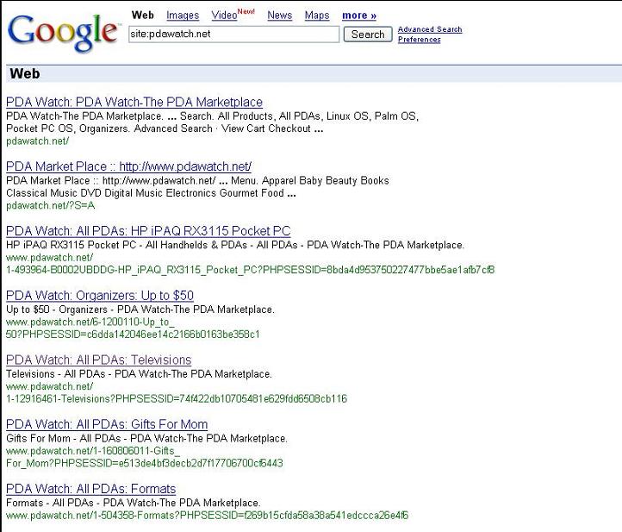Open Organizers: Up to $50 result
Viewport: 622px width, 532px height.
click(x=100, y=296)
